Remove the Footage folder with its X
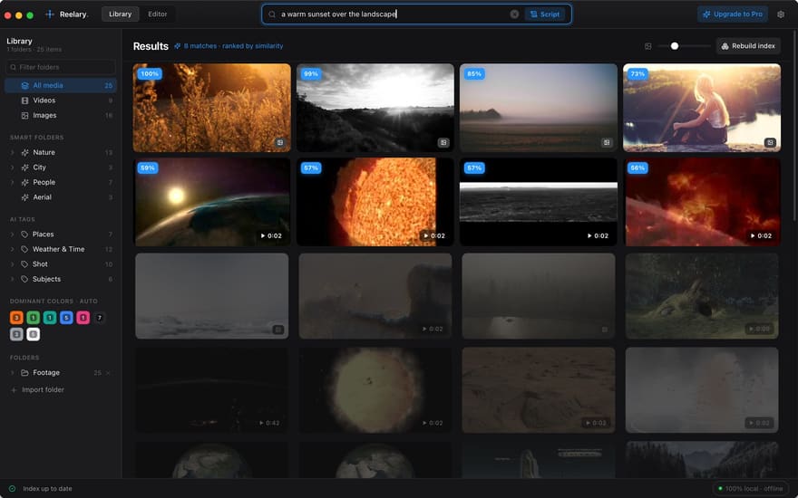798x498 pixels. (108, 373)
